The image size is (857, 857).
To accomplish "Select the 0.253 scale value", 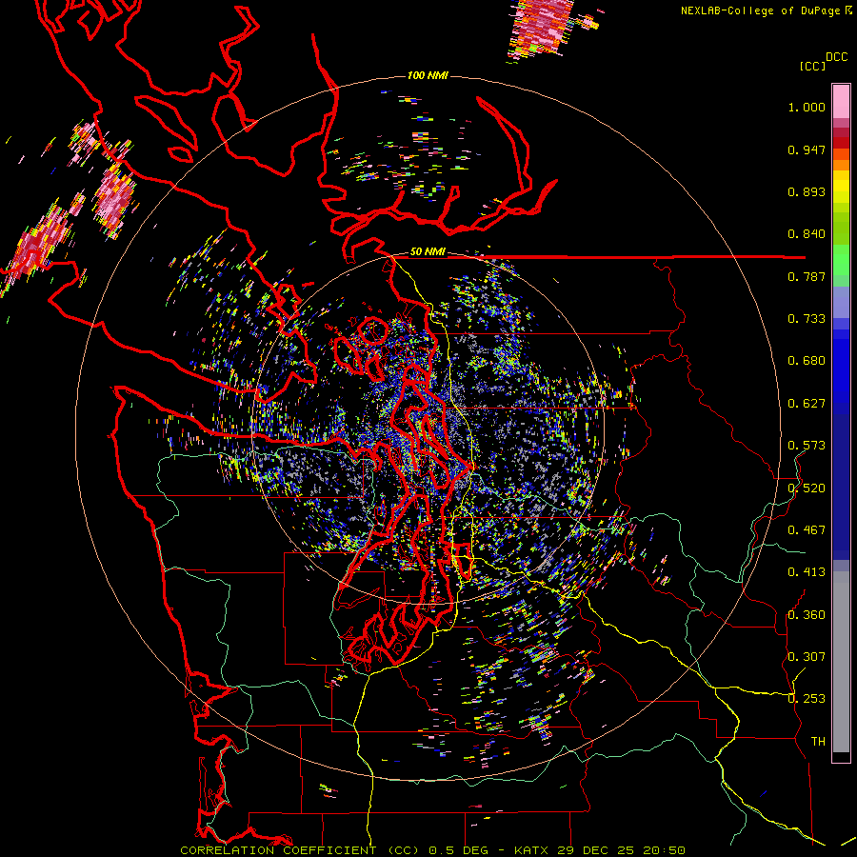I will pyautogui.click(x=807, y=699).
